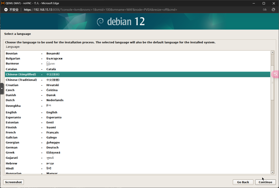The image size is (279, 188).
Task: Click the Screenshot button
Action: (14, 182)
